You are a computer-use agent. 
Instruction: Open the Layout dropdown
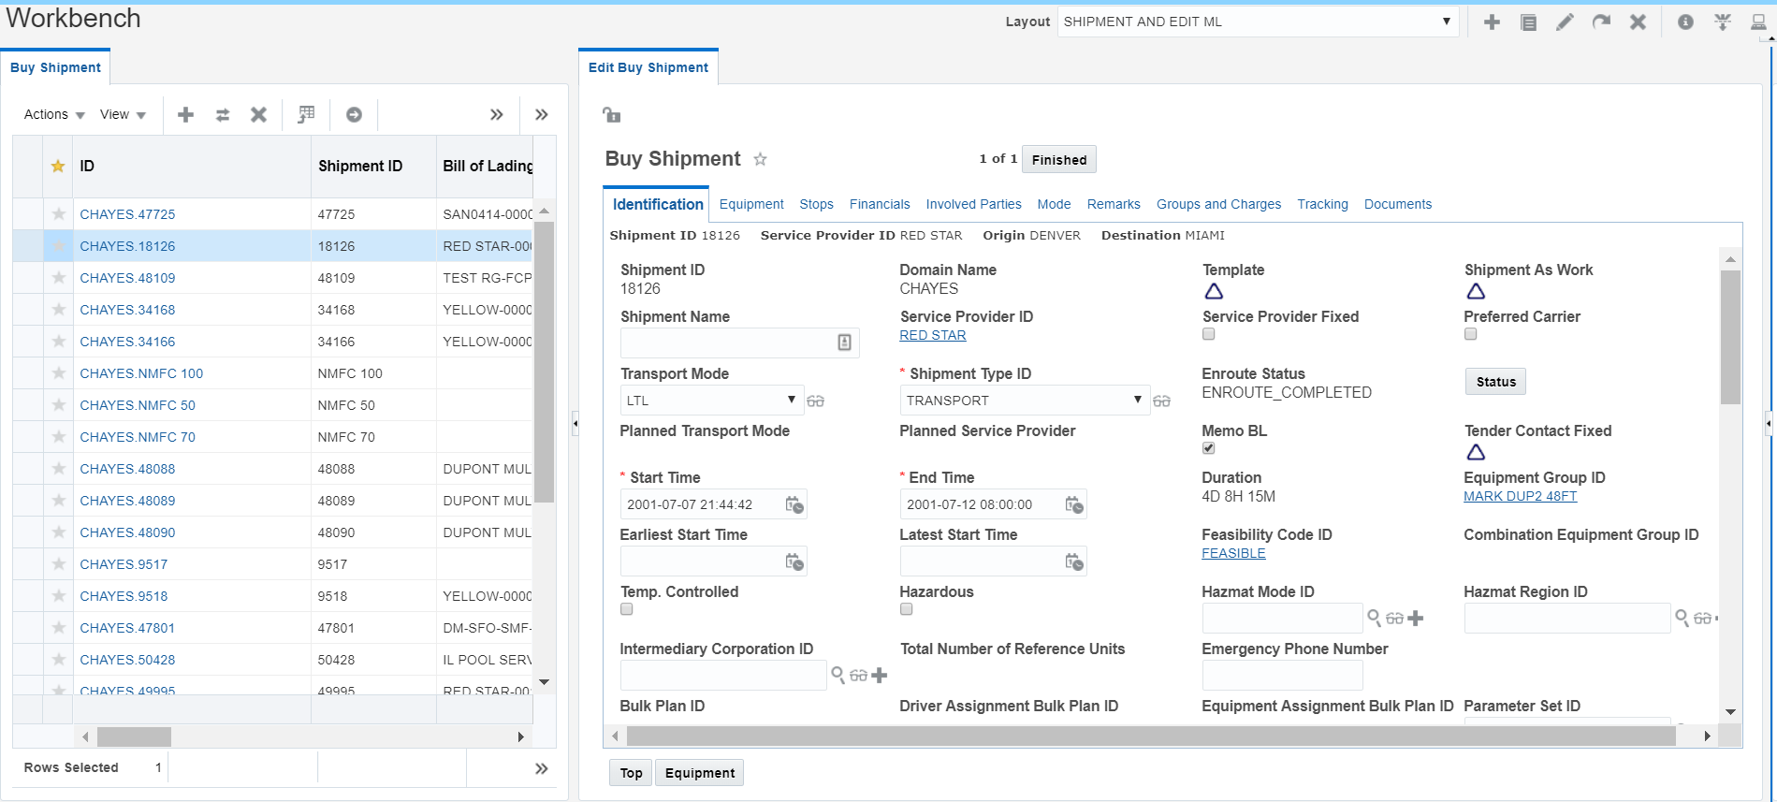click(1258, 22)
